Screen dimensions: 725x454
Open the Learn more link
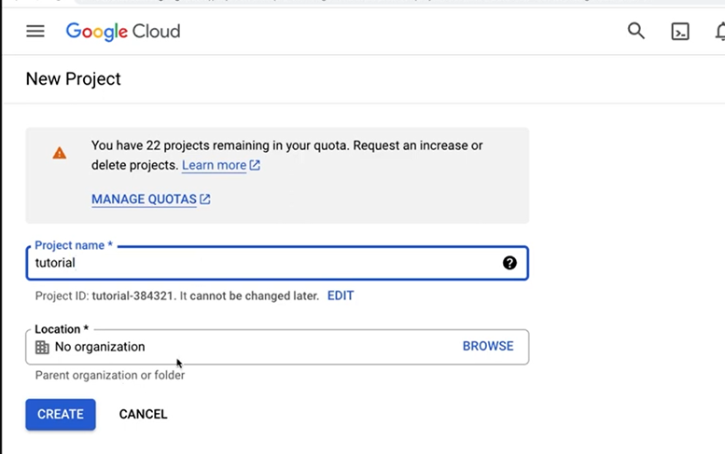[214, 165]
